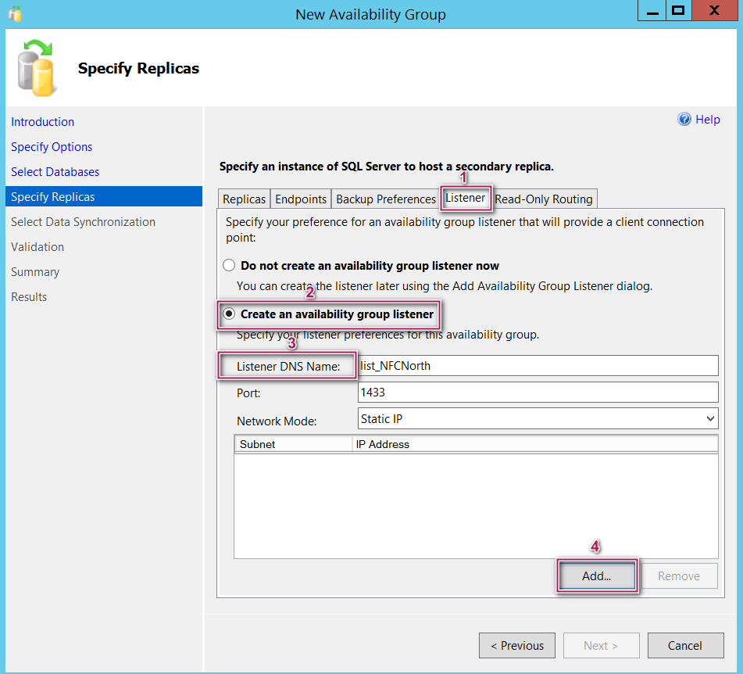This screenshot has width=743, height=674.
Task: Open the Select Databases step
Action: pyautogui.click(x=55, y=171)
